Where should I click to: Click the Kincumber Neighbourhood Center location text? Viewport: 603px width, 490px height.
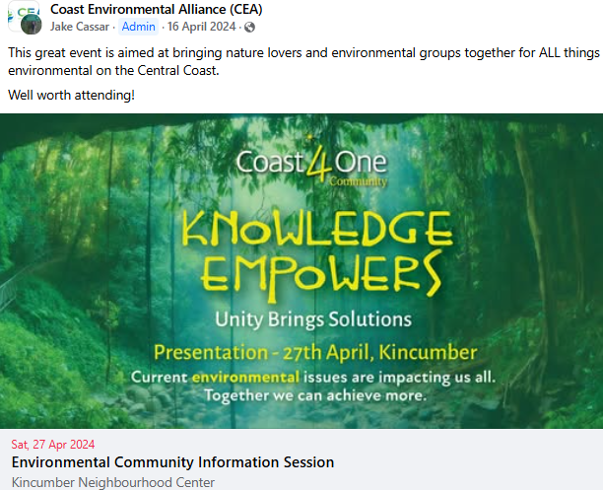pos(112,482)
